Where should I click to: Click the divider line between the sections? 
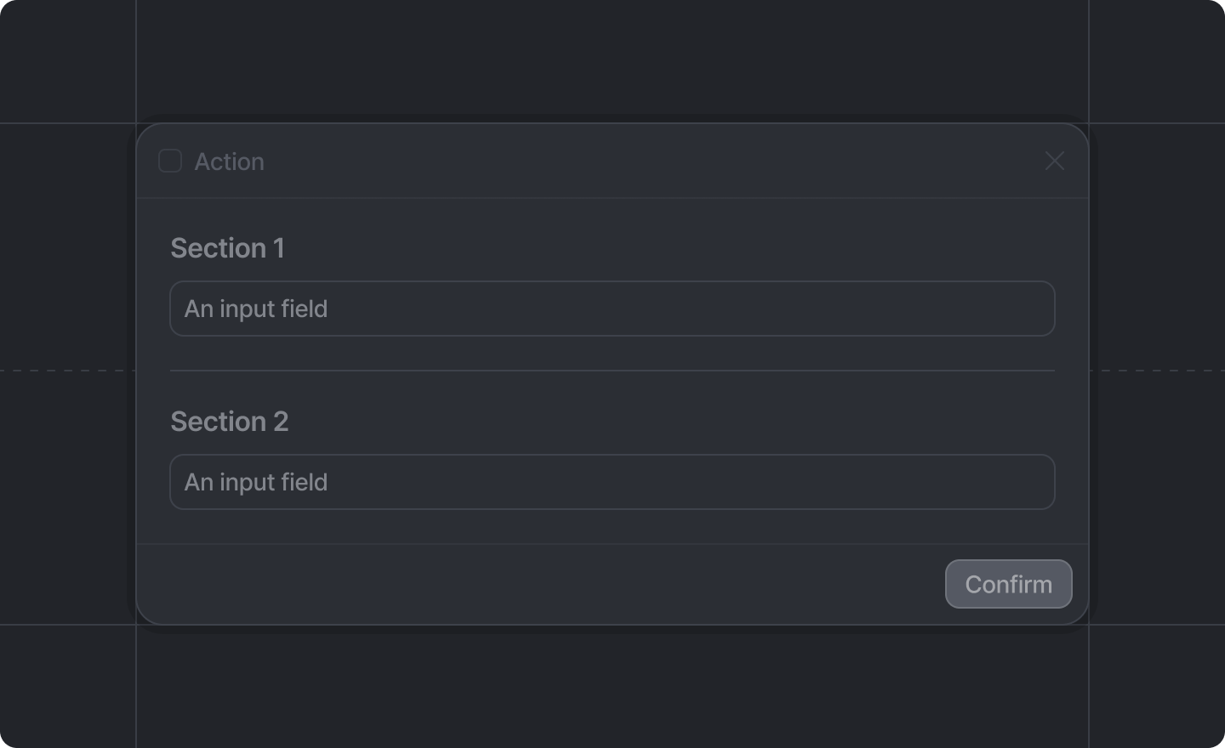[612, 371]
